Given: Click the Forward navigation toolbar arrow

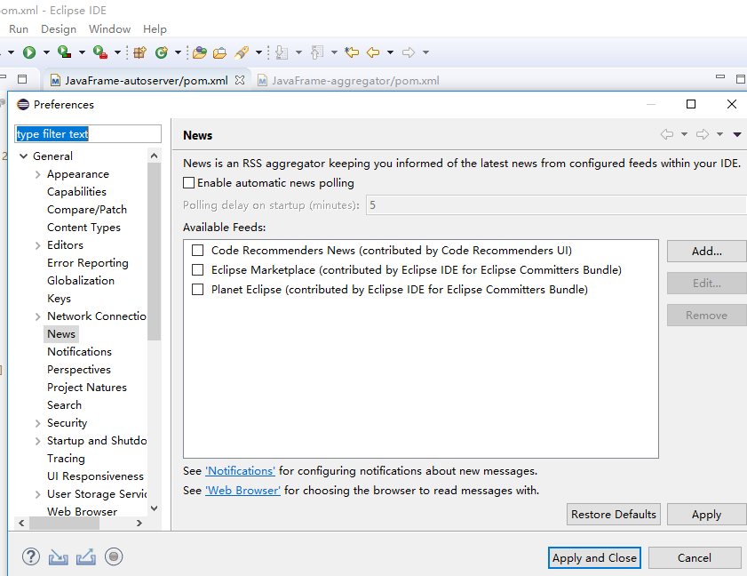Looking at the screenshot, I should 409,52.
